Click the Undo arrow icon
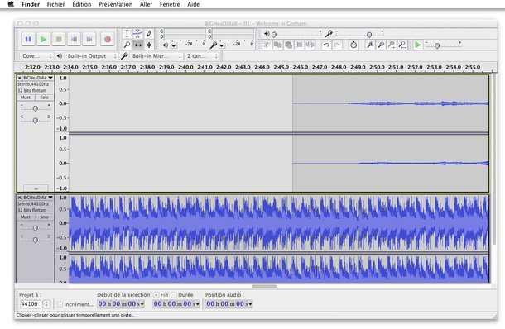This screenshot has height=329, width=505. pyautogui.click(x=326, y=45)
